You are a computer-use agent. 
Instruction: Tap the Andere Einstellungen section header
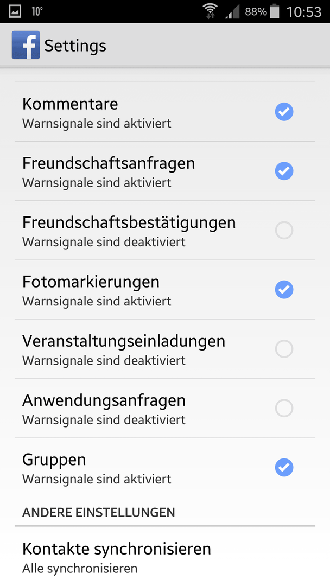click(x=99, y=512)
